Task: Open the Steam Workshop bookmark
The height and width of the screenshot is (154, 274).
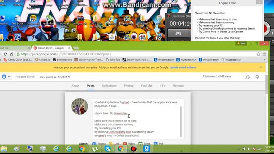Action: [136, 60]
